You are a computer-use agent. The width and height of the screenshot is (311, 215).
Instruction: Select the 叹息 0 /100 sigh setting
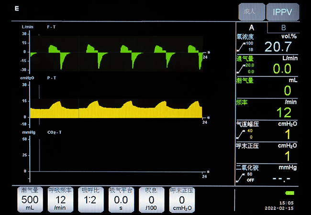pyautogui.click(x=151, y=199)
